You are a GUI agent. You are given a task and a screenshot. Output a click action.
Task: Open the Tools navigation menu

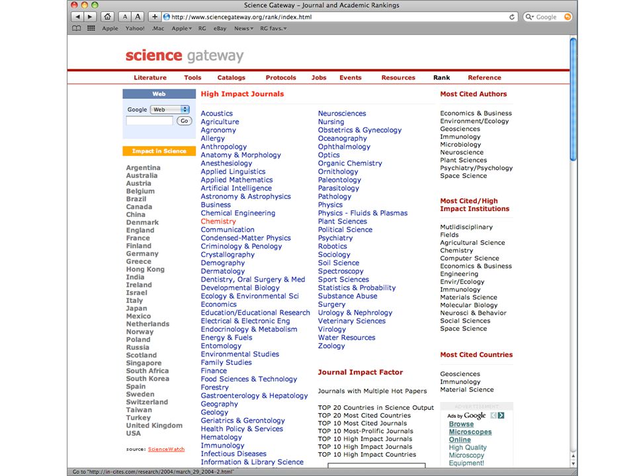tap(192, 78)
